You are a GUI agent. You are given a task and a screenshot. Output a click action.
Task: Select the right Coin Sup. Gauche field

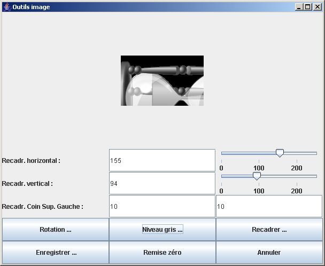pos(269,206)
